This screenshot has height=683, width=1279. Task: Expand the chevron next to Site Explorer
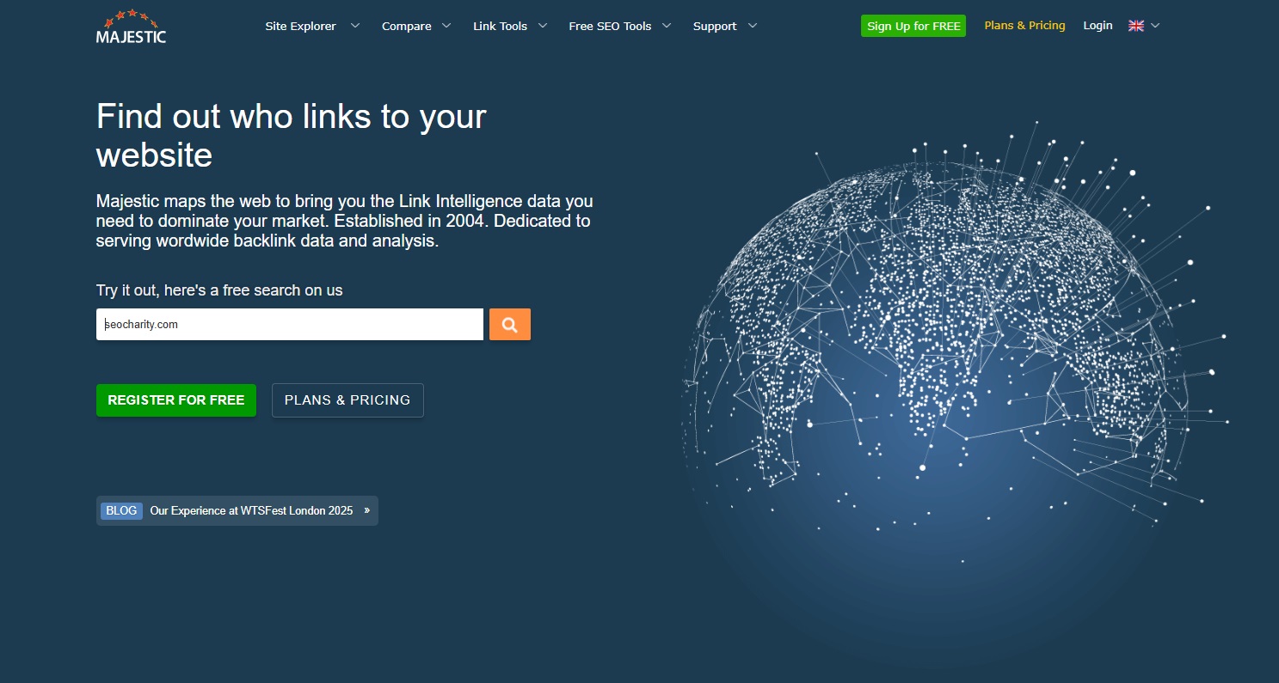pyautogui.click(x=355, y=26)
